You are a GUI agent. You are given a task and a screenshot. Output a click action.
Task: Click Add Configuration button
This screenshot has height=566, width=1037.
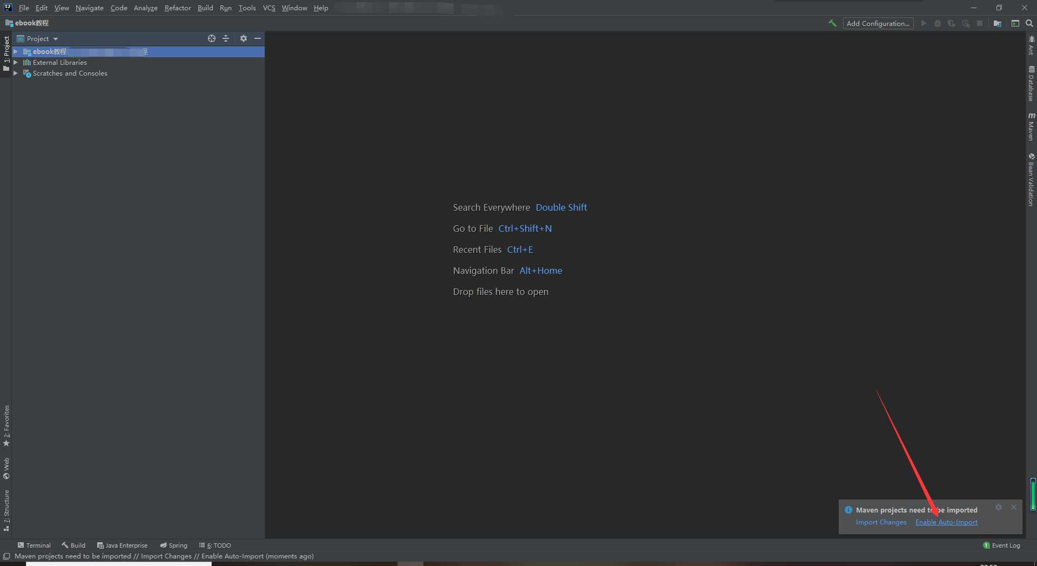878,23
